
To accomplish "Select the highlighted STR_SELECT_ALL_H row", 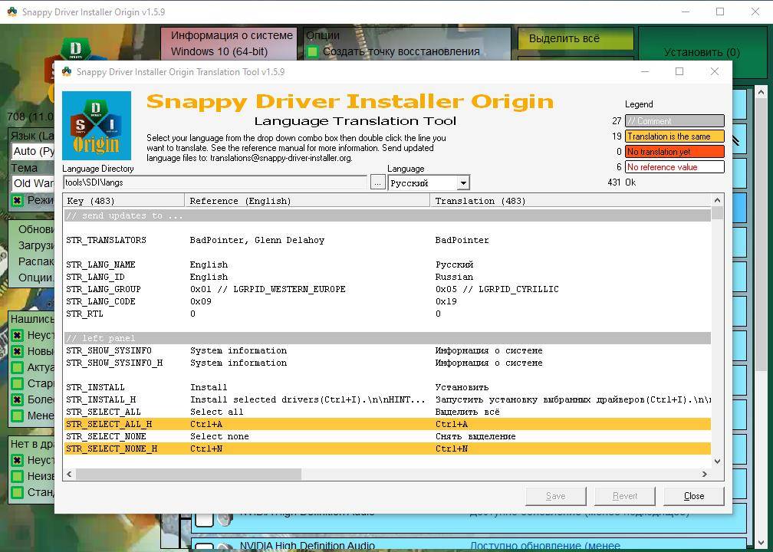I will (x=387, y=425).
